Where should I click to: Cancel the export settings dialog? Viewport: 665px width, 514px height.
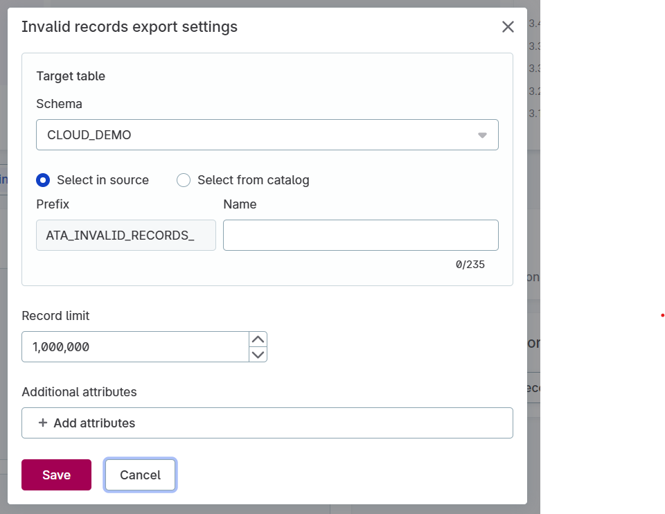pos(140,475)
